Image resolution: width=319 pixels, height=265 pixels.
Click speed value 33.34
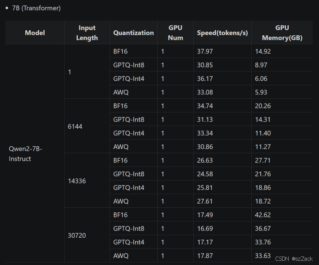click(205, 133)
